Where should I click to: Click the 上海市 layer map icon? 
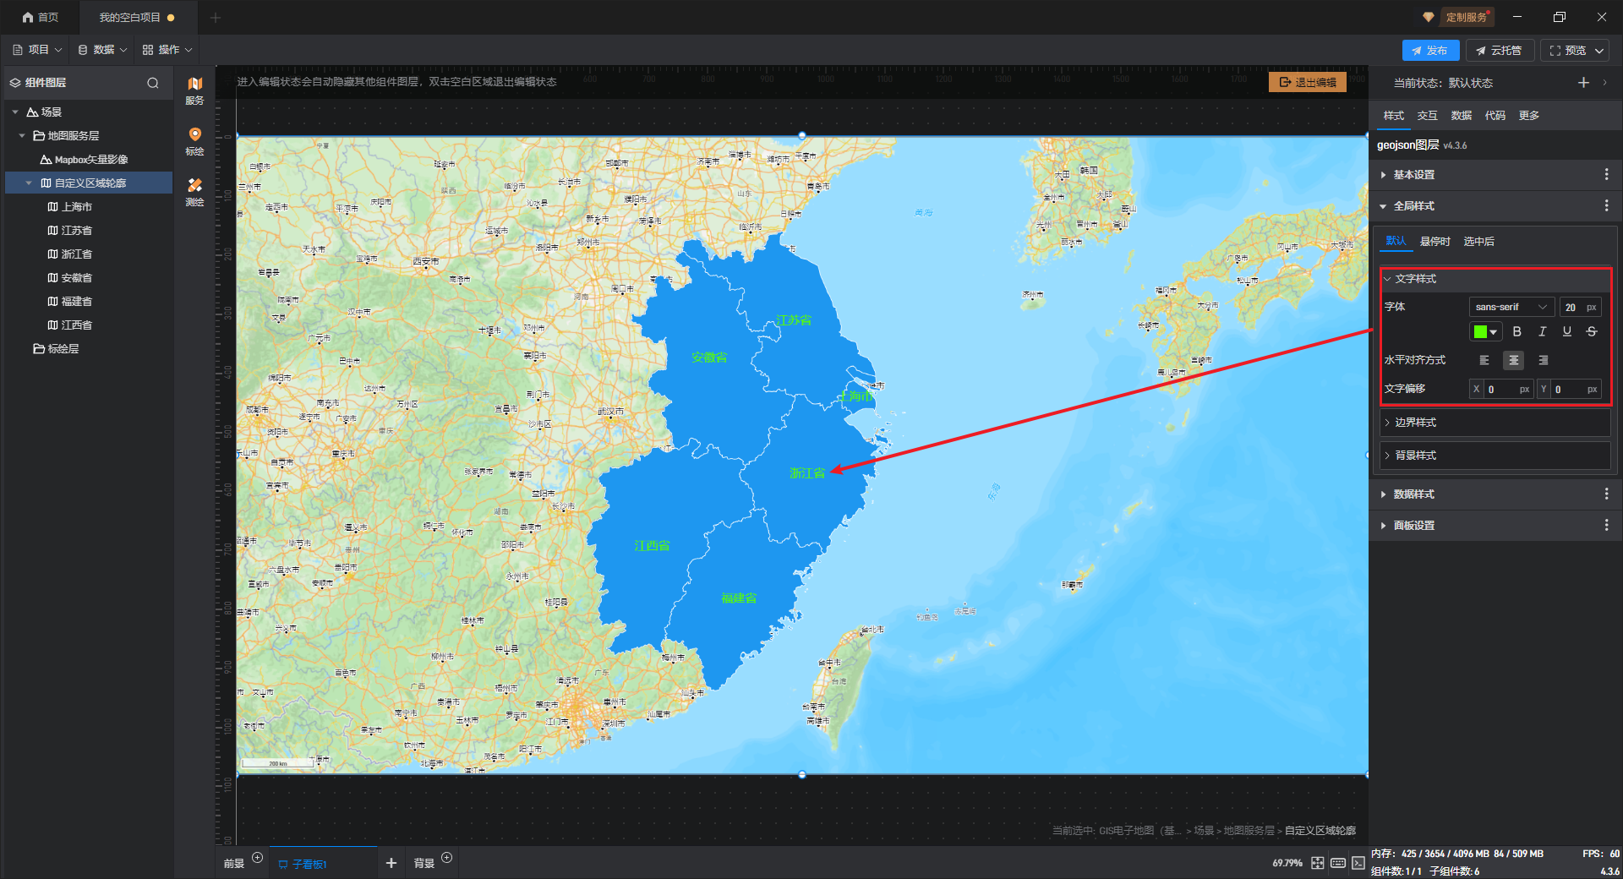[x=53, y=206]
